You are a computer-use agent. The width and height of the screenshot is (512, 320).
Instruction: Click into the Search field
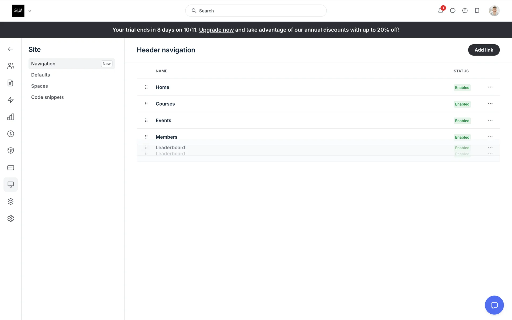point(256,11)
